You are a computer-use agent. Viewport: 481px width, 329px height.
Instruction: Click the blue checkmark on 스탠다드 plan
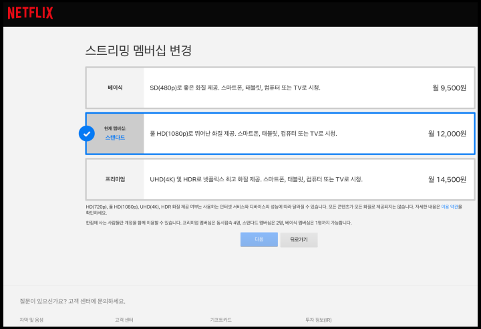tap(87, 134)
